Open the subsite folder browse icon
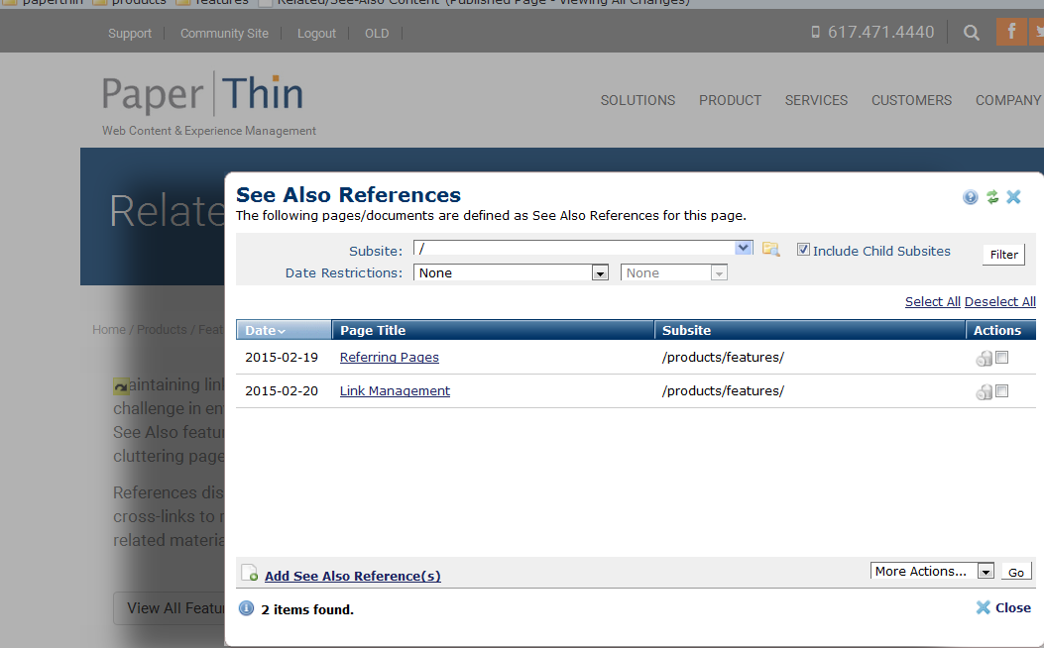 coord(771,249)
